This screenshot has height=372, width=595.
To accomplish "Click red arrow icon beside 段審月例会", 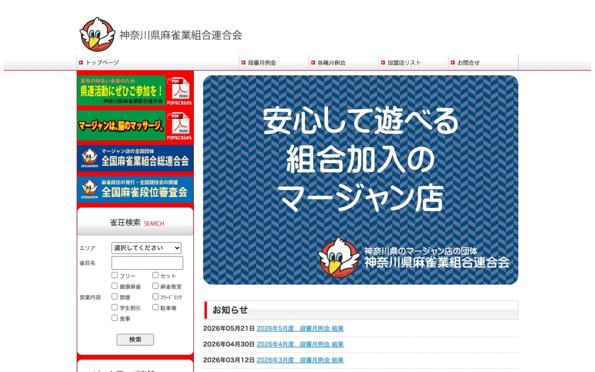I will click(x=243, y=62).
